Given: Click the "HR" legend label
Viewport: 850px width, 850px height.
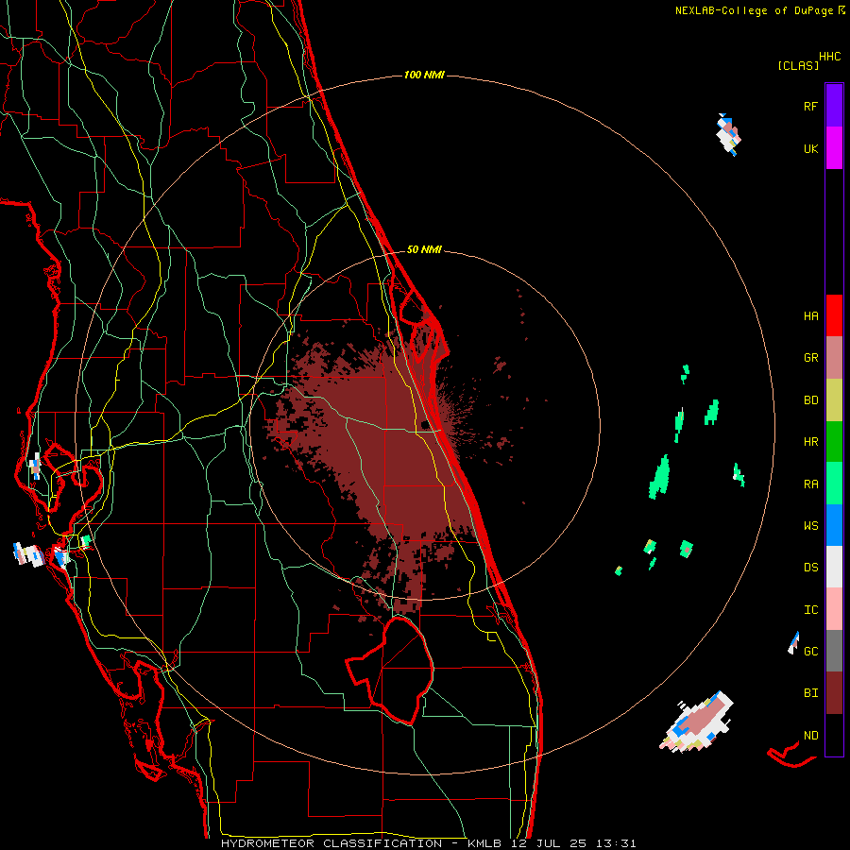Looking at the screenshot, I should point(810,442).
